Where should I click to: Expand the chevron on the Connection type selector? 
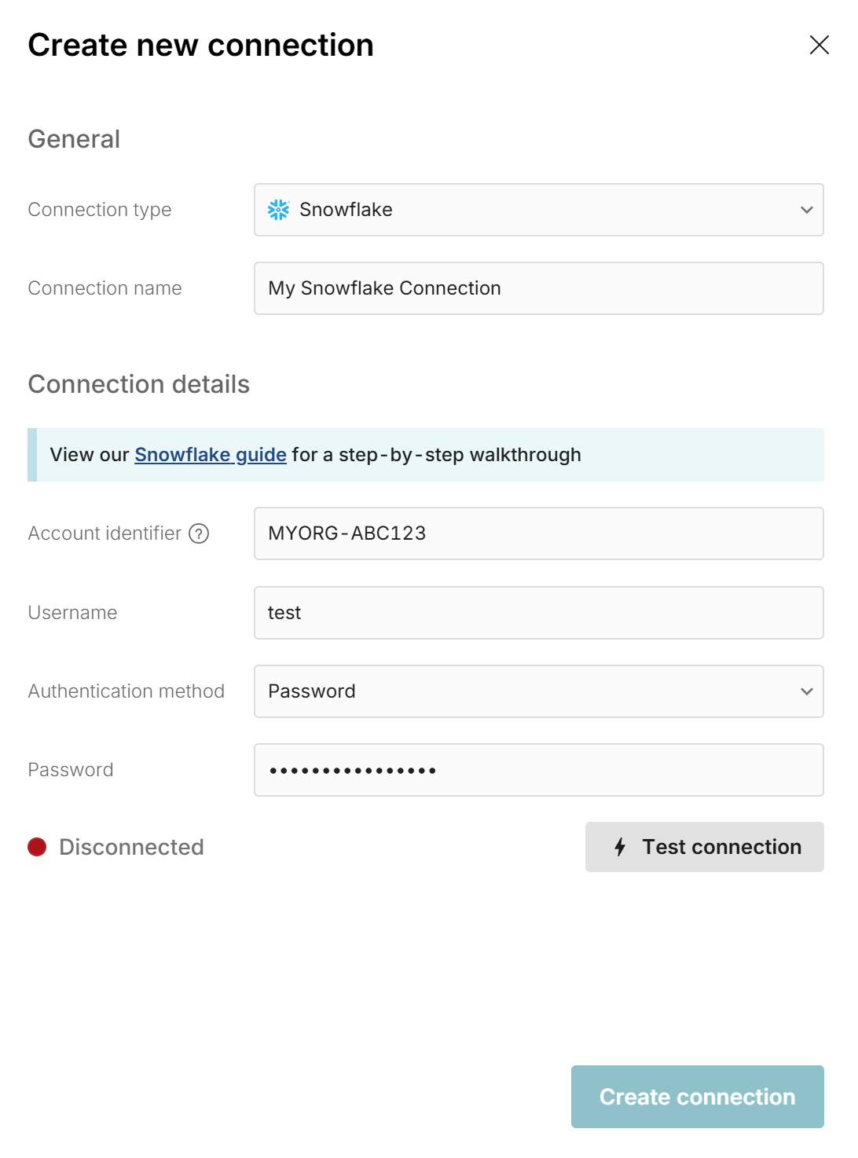pos(806,210)
